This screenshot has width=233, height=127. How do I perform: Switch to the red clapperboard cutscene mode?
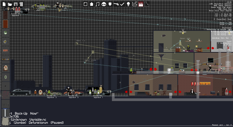click(x=141, y=4)
